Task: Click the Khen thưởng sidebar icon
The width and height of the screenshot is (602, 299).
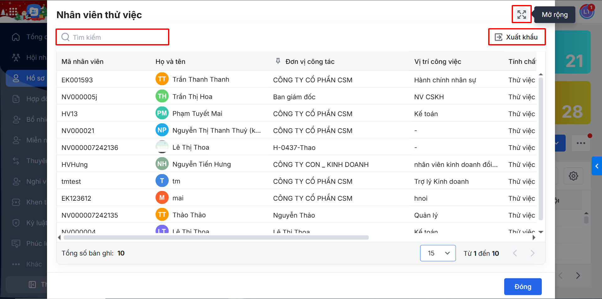Action: click(x=16, y=202)
